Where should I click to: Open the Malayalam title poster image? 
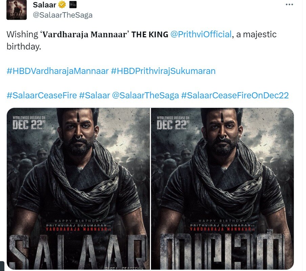tap(222, 189)
